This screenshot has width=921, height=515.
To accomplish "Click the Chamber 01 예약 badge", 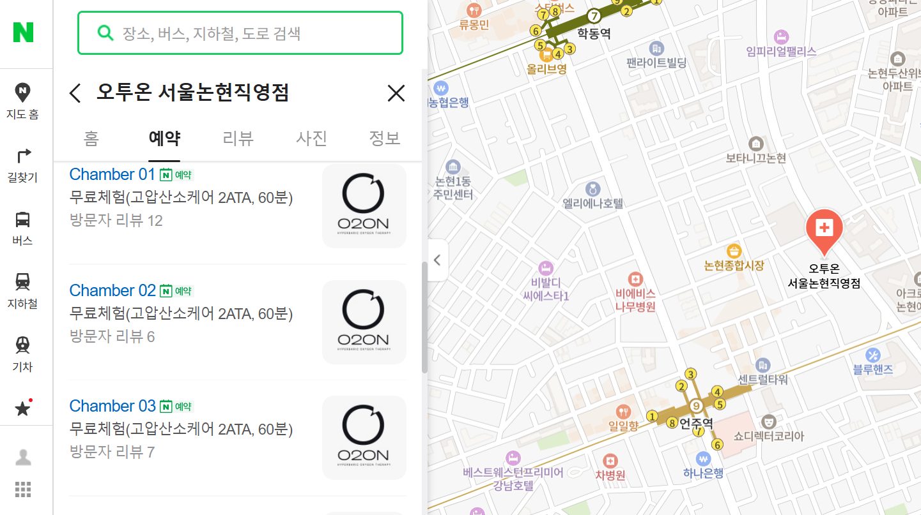I will pos(176,175).
